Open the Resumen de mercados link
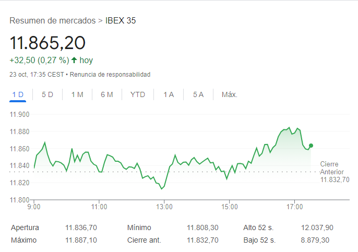 coord(53,20)
